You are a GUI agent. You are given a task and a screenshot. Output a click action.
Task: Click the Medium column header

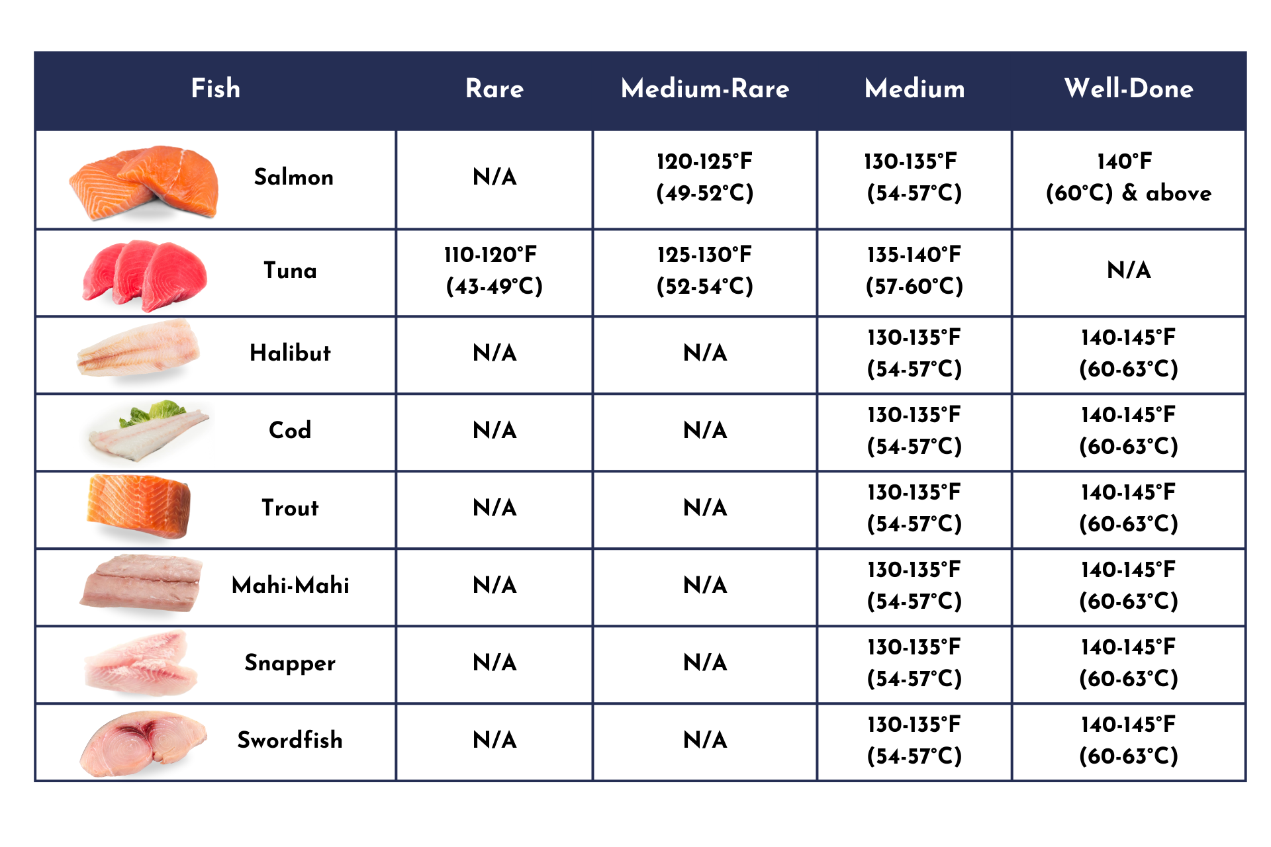click(x=914, y=89)
